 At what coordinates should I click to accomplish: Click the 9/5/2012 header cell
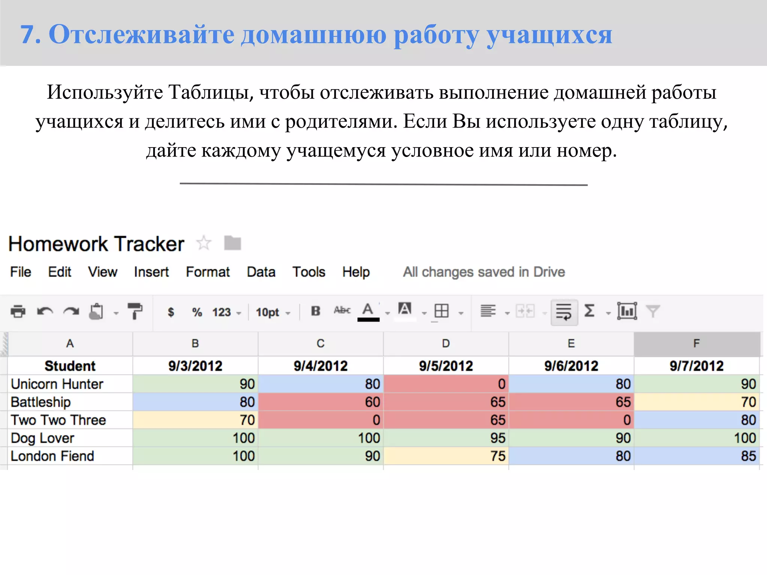coord(446,366)
